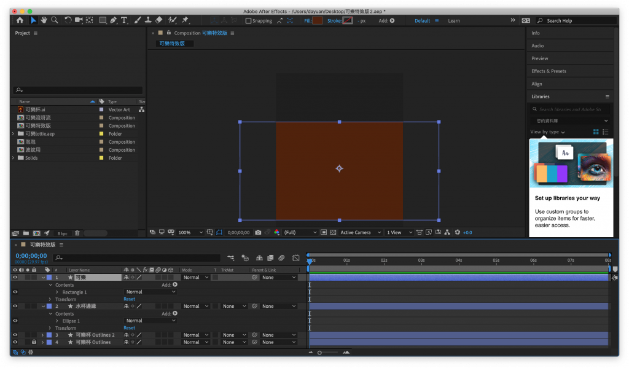The height and width of the screenshot is (368, 629).
Task: Select the Pen tool
Action: 114,20
